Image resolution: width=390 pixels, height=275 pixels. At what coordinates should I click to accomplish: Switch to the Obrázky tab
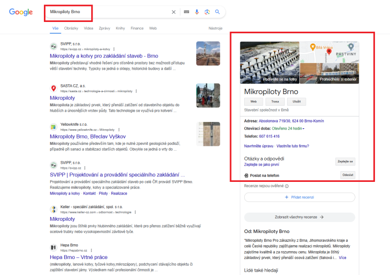[71, 28]
